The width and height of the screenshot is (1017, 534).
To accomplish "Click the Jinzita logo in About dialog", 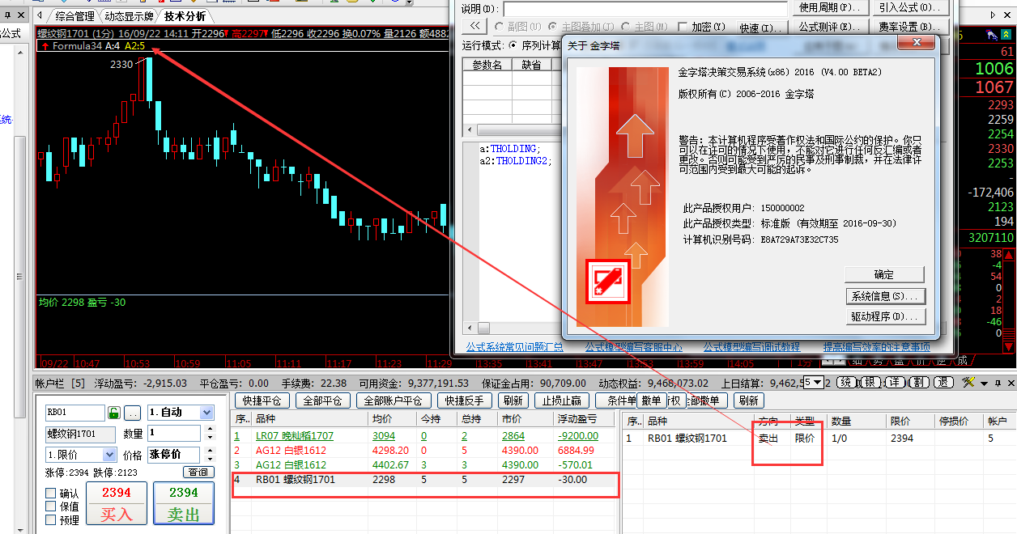I will [x=608, y=280].
